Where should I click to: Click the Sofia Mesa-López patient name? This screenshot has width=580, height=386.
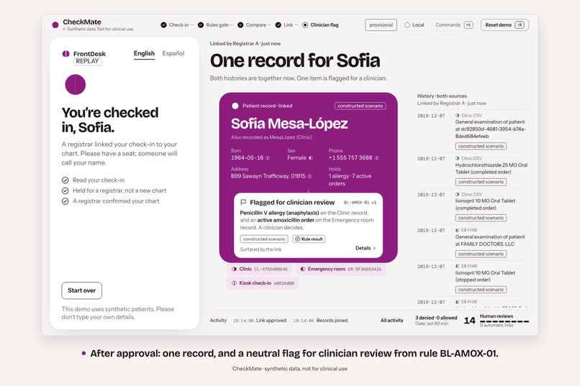tap(289, 124)
